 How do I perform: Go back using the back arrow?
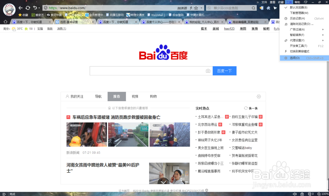20,8
